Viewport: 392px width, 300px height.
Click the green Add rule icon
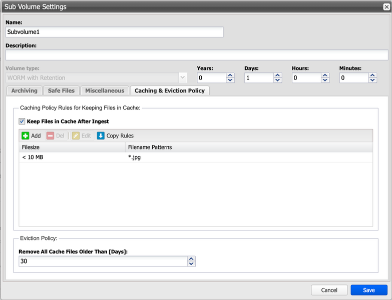tap(26, 135)
